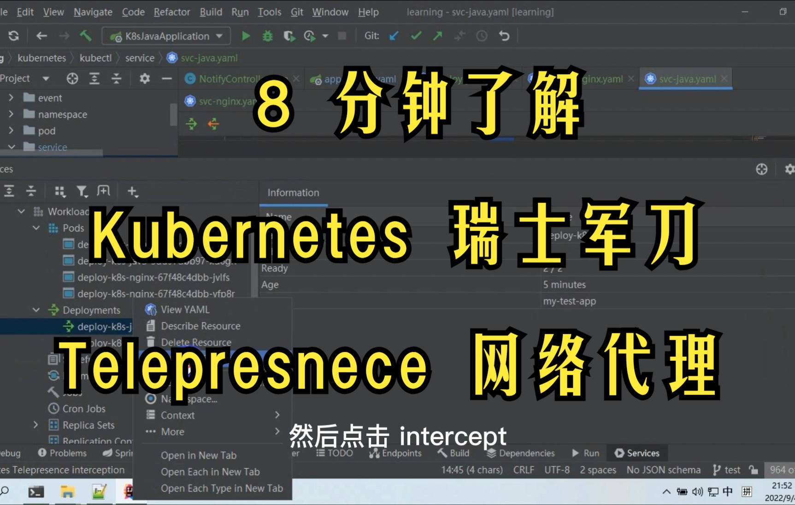The image size is (795, 505).
Task: Click the Sync/Reload toolbar icon
Action: pos(14,36)
